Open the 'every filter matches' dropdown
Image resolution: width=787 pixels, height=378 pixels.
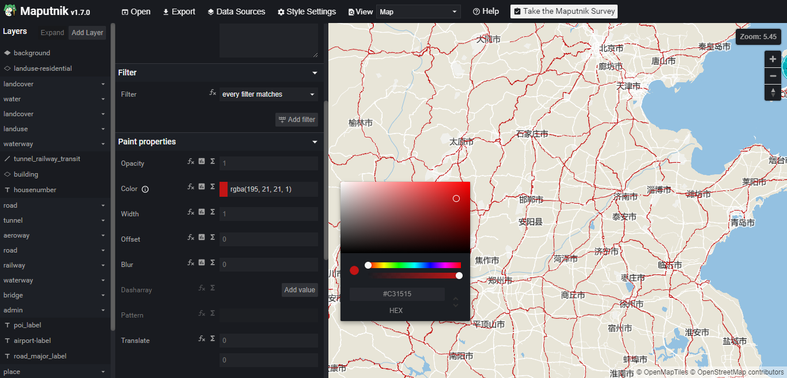coord(268,94)
